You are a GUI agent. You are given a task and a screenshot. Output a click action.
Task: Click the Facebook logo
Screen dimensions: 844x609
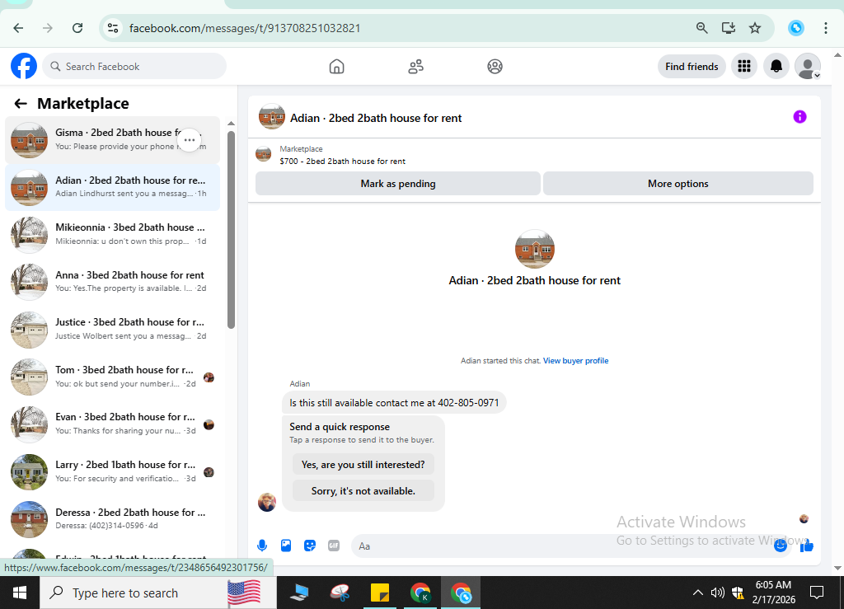24,66
